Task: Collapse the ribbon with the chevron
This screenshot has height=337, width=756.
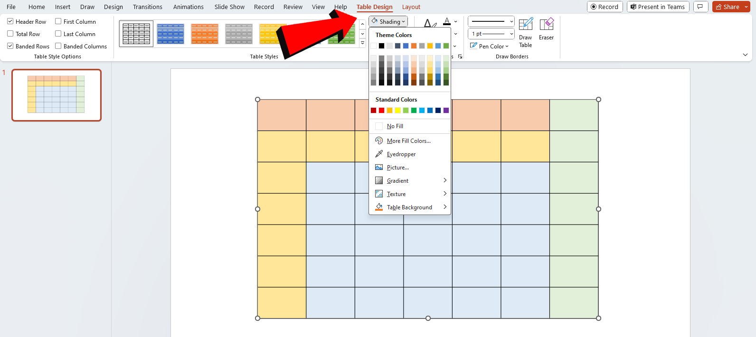Action: coord(745,55)
